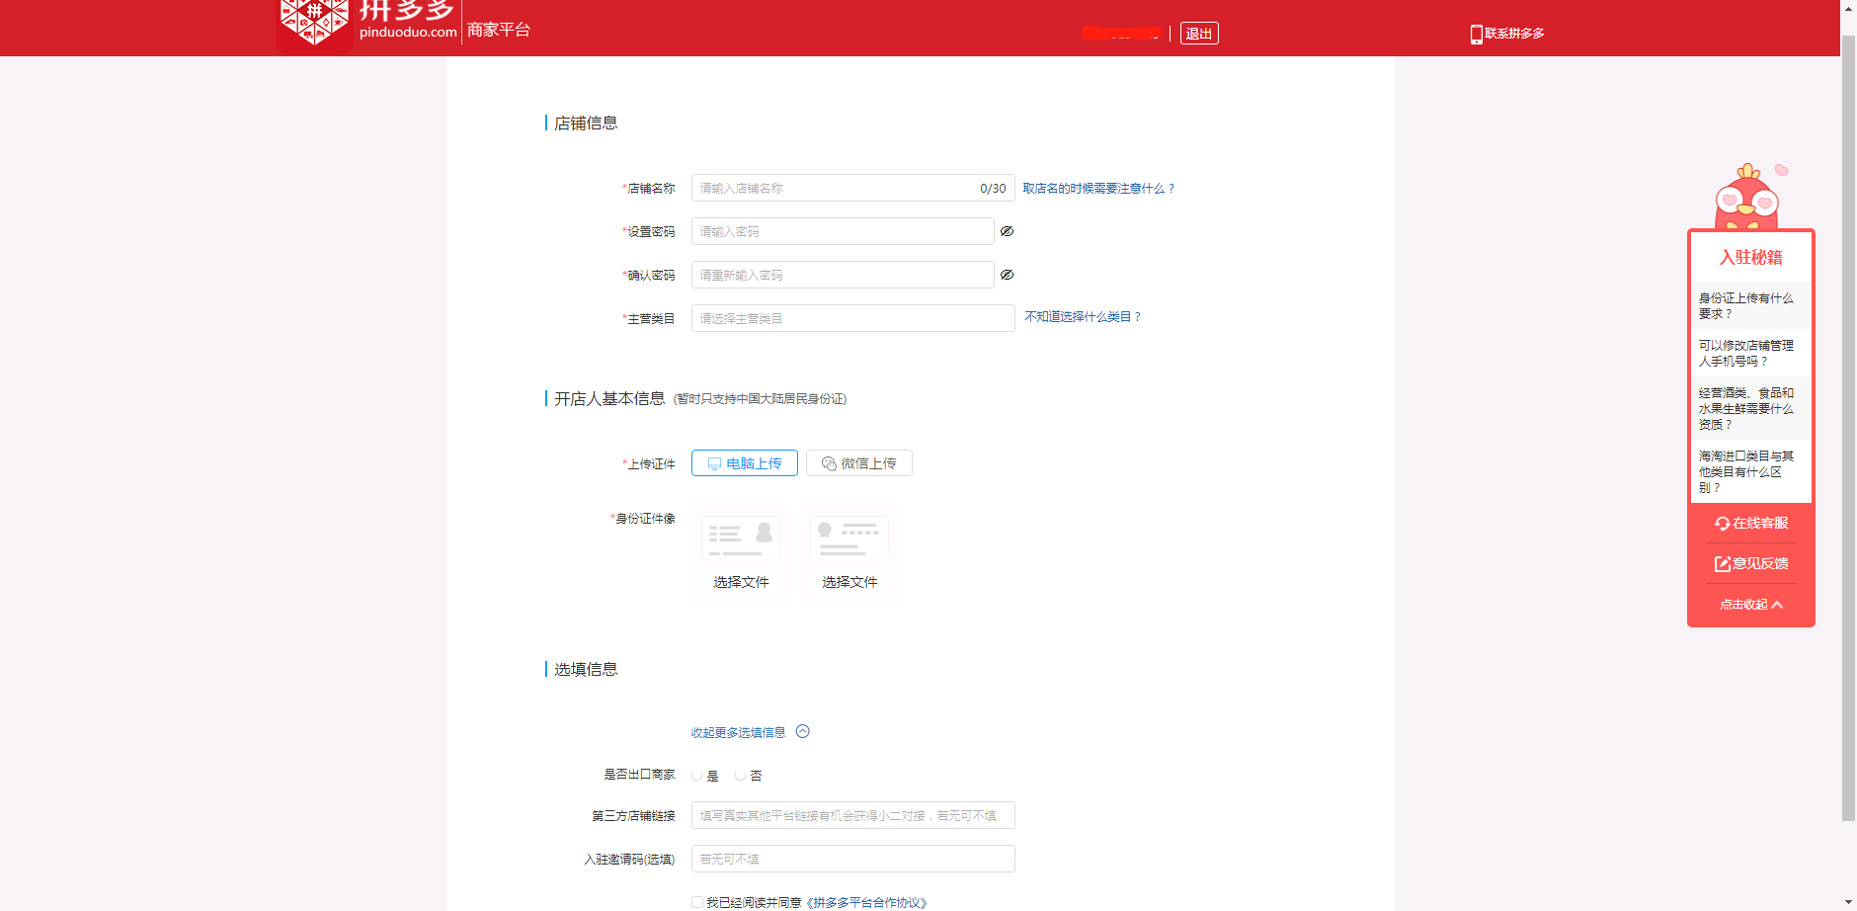1857x911 pixels.
Task: Click 收起更多选填信息 link
Action: click(738, 732)
